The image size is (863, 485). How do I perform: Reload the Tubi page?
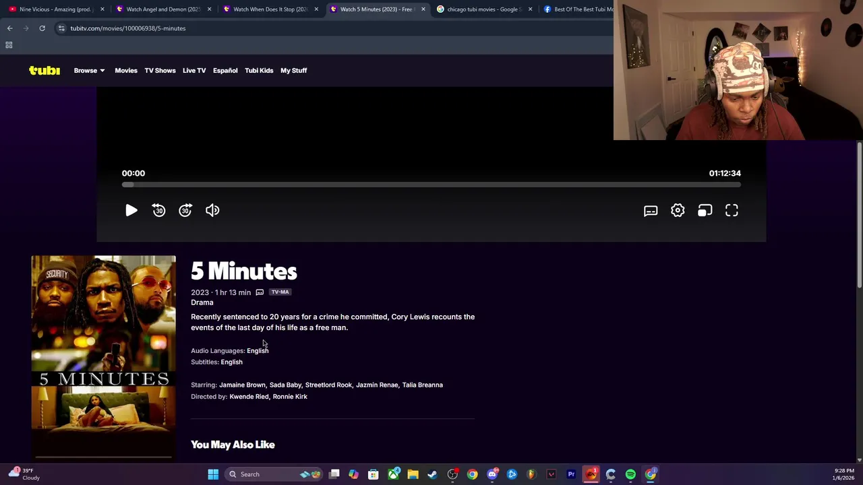[x=42, y=28]
